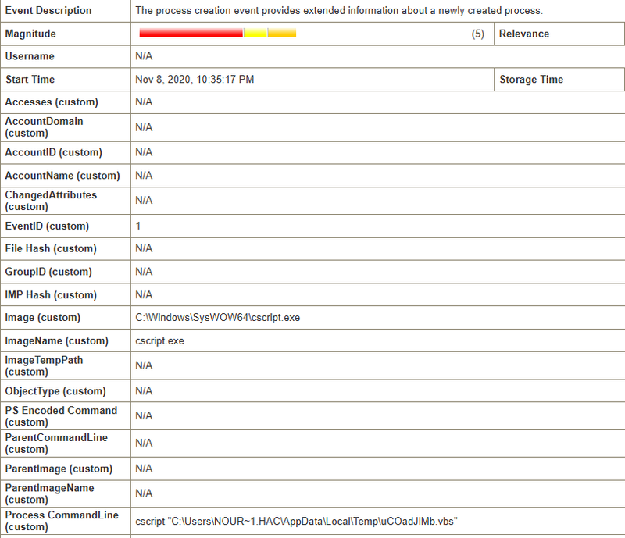Viewport: 625px width, 538px height.
Task: Click the red Magnitude bar segment
Action: (x=191, y=34)
